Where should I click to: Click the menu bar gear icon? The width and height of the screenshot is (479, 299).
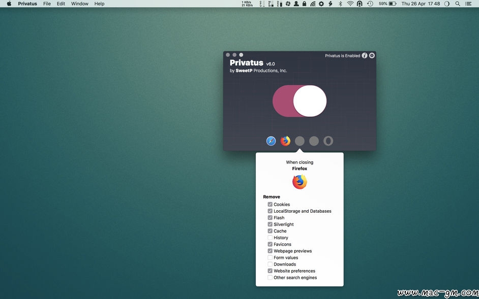coord(321,4)
